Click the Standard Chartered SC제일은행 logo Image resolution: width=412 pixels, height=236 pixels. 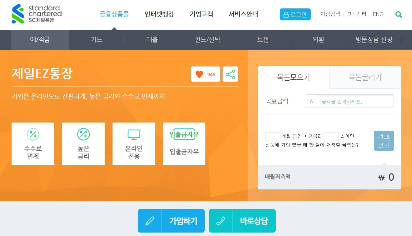(37, 14)
